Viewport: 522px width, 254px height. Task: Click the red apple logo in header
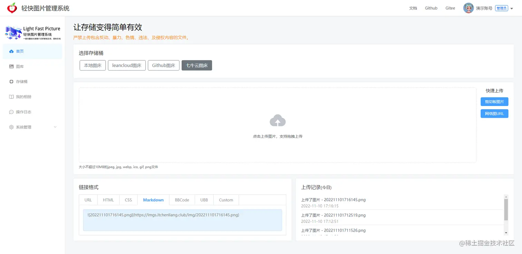[12, 8]
